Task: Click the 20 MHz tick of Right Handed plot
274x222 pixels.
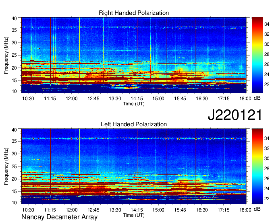Action: pyautogui.click(x=14, y=68)
